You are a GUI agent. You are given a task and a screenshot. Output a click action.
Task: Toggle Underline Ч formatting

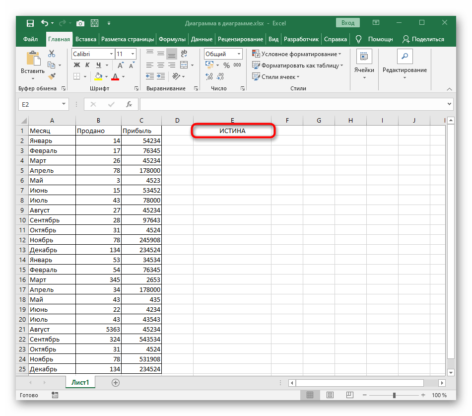coord(98,65)
